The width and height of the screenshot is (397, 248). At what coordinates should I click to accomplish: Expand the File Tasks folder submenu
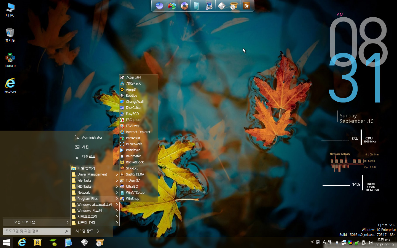click(95, 180)
